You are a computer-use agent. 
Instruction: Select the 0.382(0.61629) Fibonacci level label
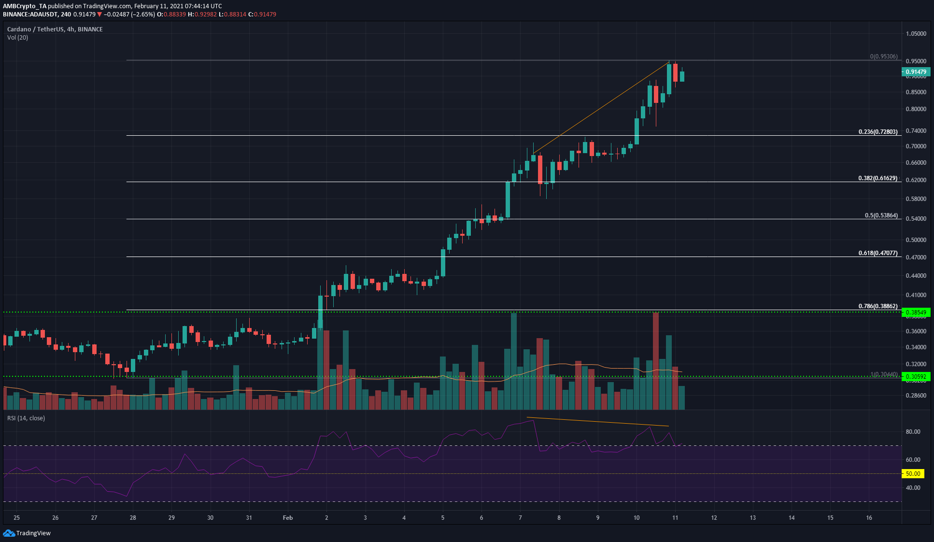coord(878,178)
